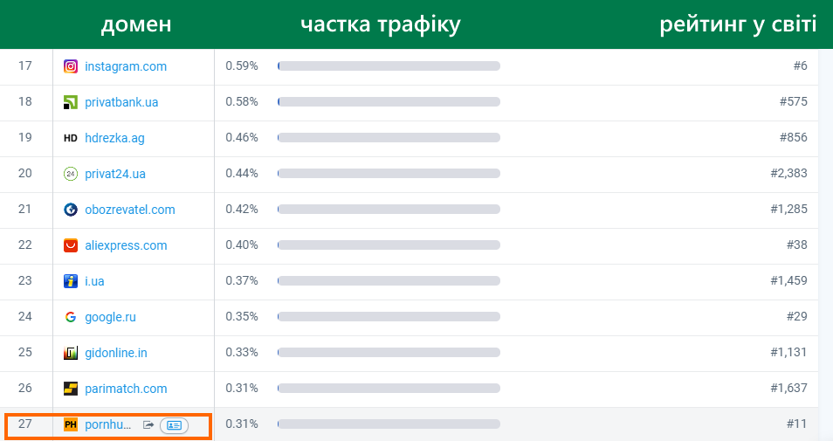Click the 'домен' column header
The width and height of the screenshot is (833, 441).
136,24
